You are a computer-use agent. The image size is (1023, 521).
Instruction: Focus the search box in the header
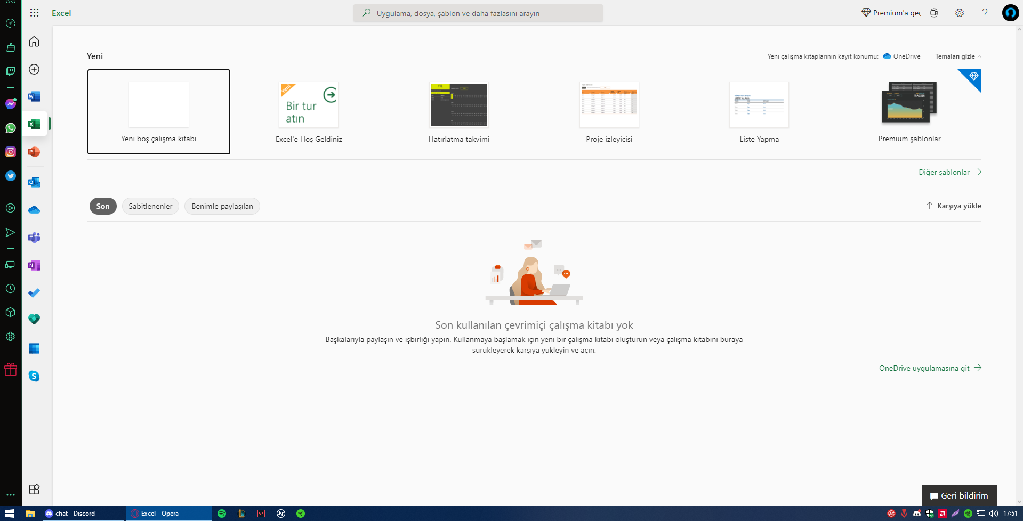click(x=478, y=13)
